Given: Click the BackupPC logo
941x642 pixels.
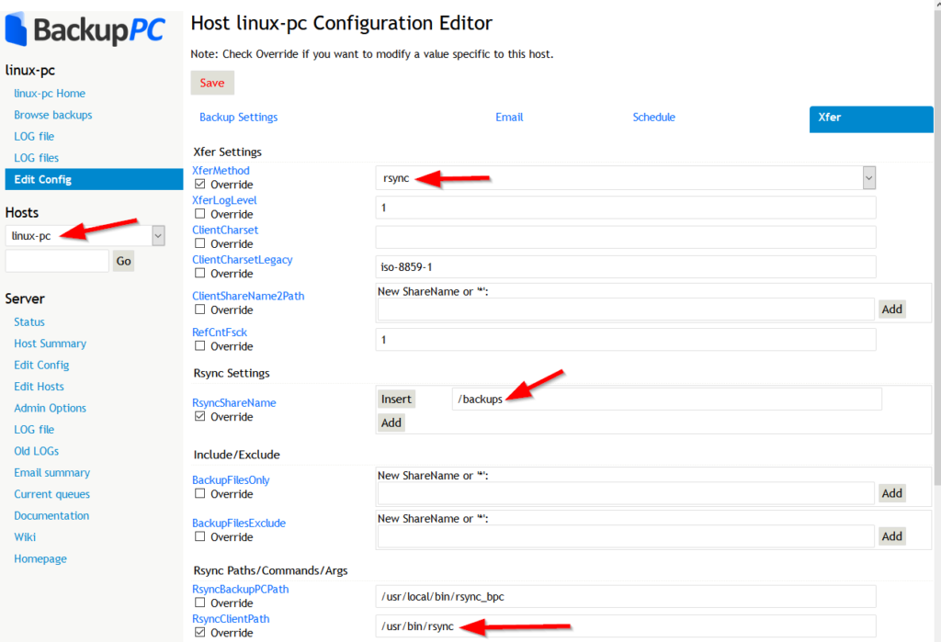Looking at the screenshot, I should [x=85, y=28].
